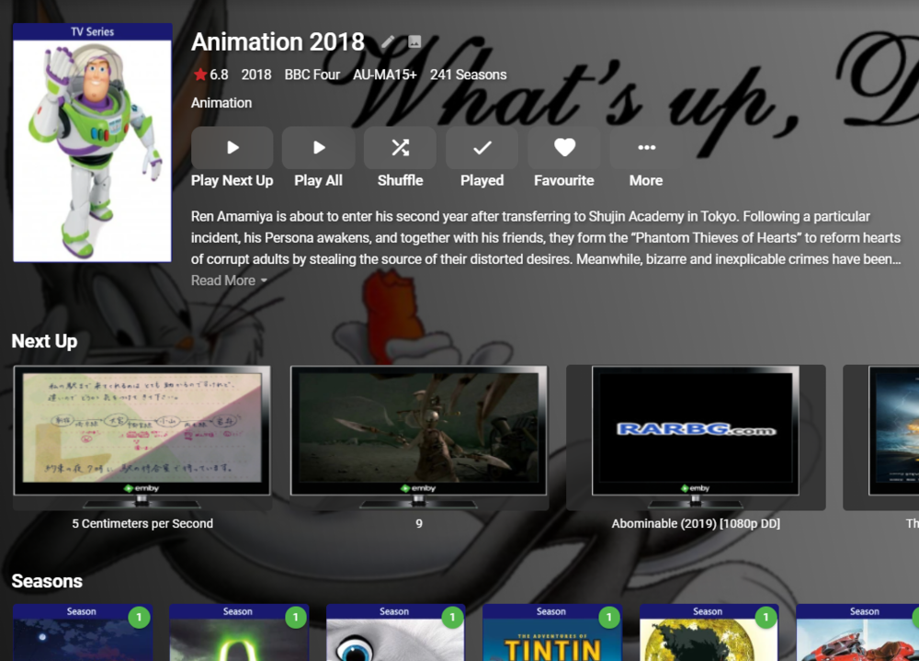Open the 5 Centimeters per Second thumbnail
The width and height of the screenshot is (919, 661).
click(142, 438)
